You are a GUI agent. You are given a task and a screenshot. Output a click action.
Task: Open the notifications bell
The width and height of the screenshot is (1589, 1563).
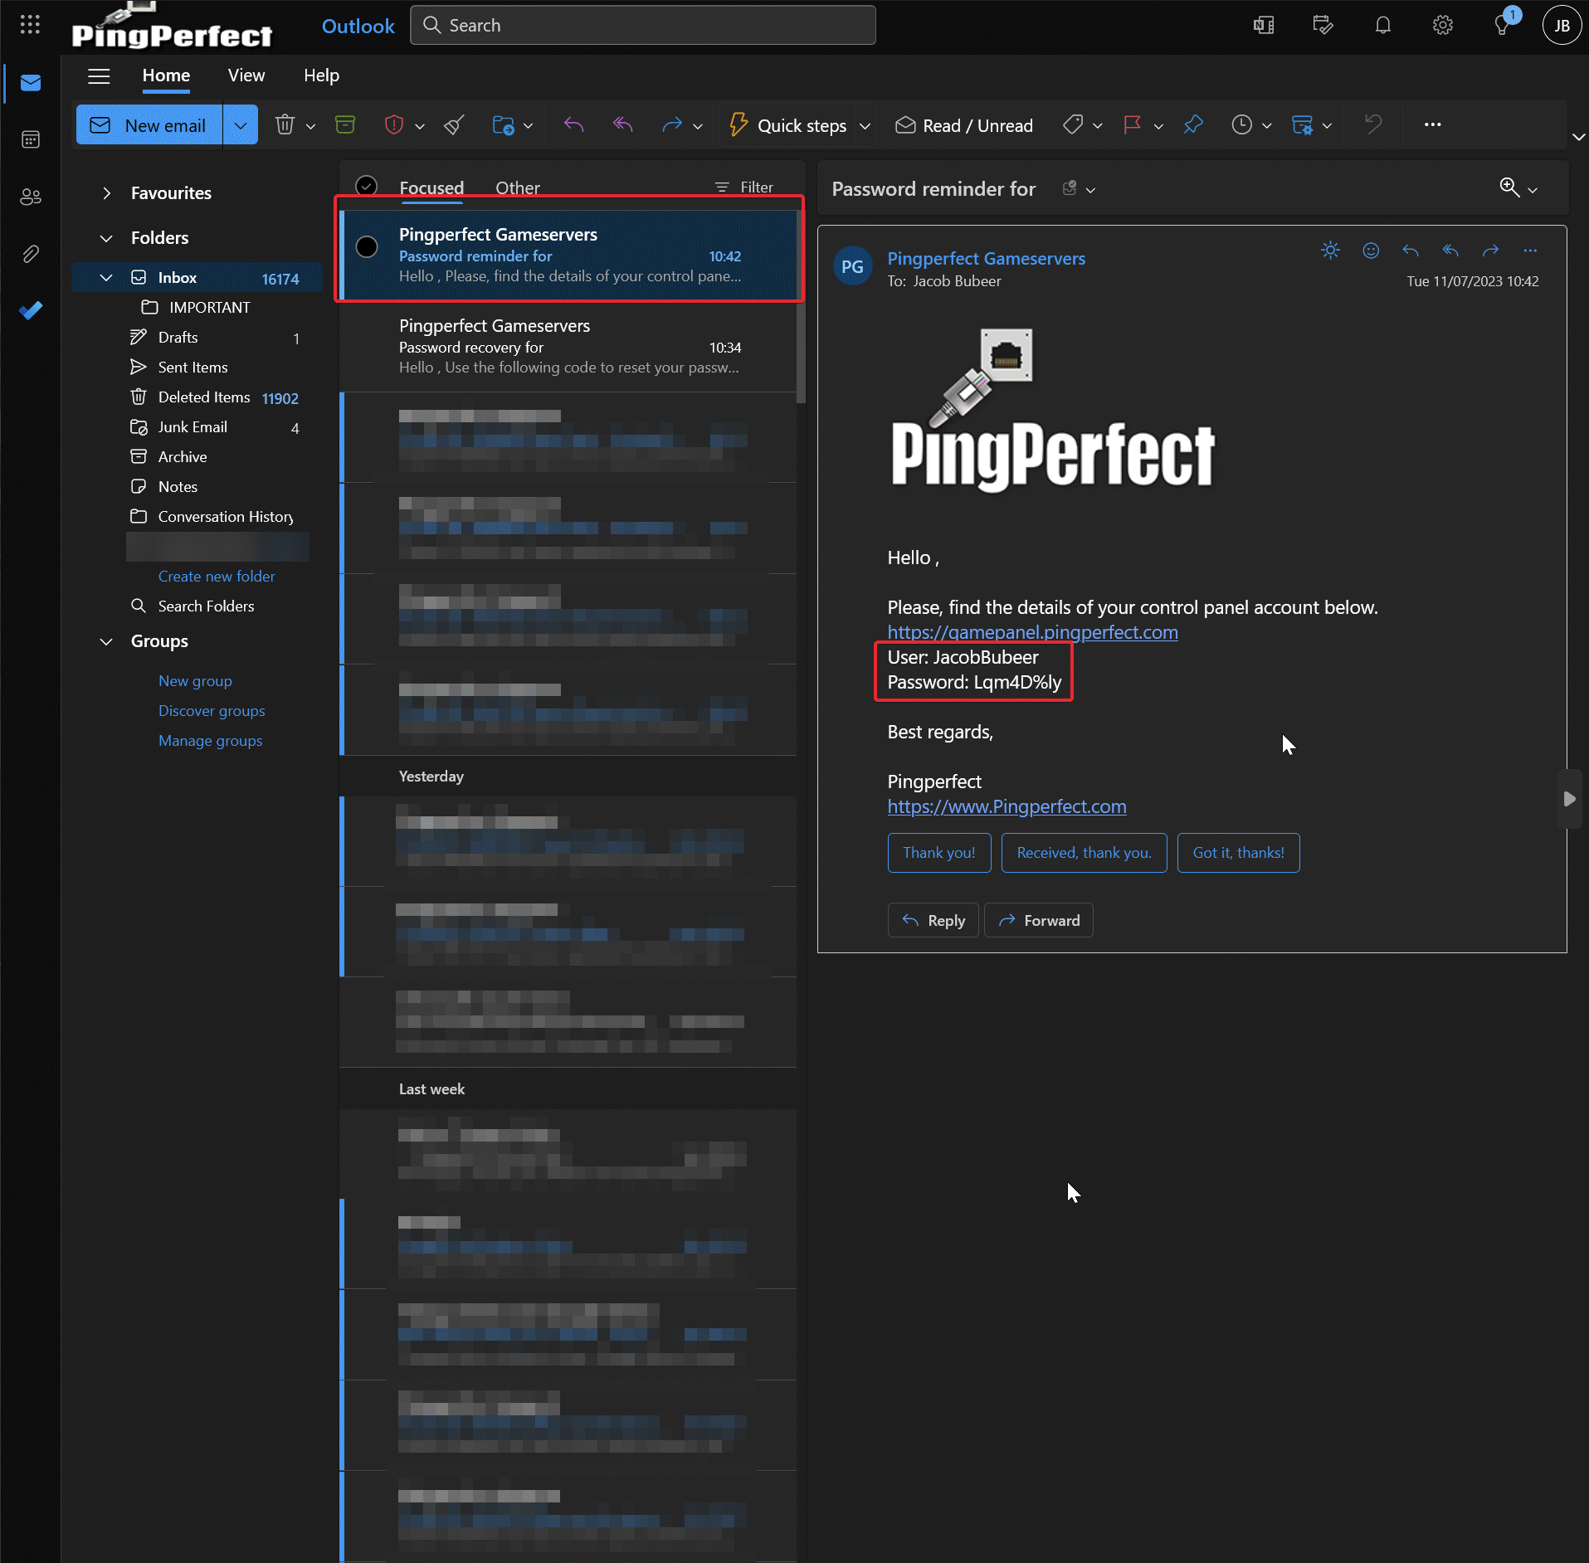pos(1382,26)
